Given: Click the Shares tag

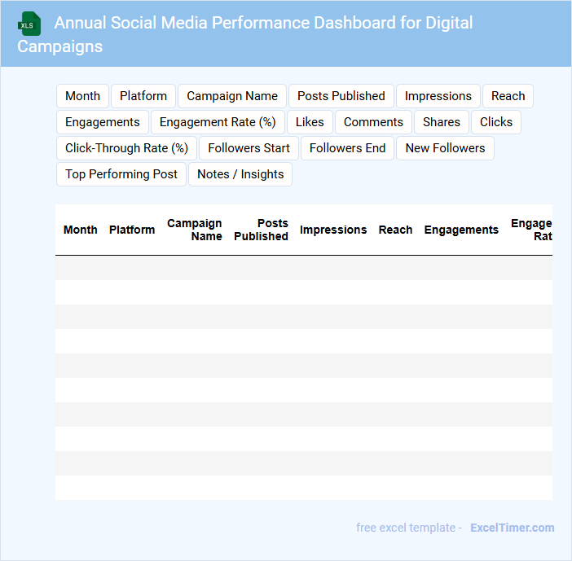Looking at the screenshot, I should click(x=442, y=122).
